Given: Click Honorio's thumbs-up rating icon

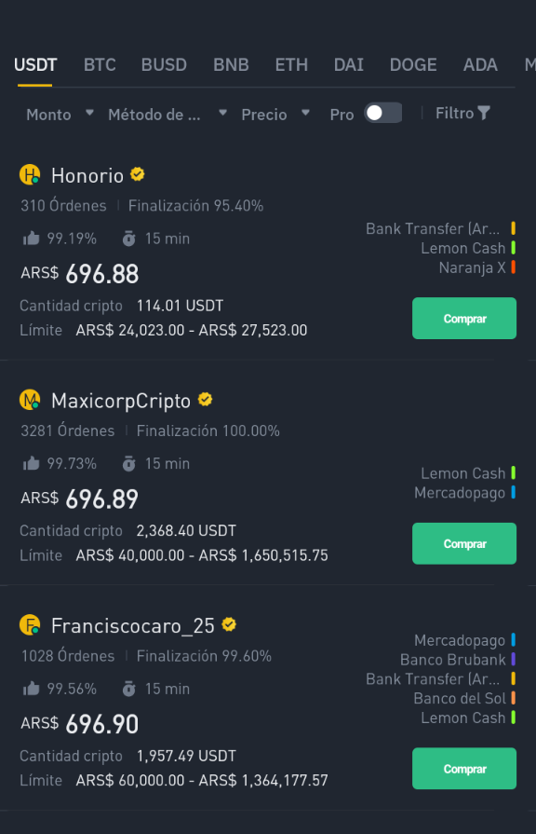Looking at the screenshot, I should tap(32, 238).
